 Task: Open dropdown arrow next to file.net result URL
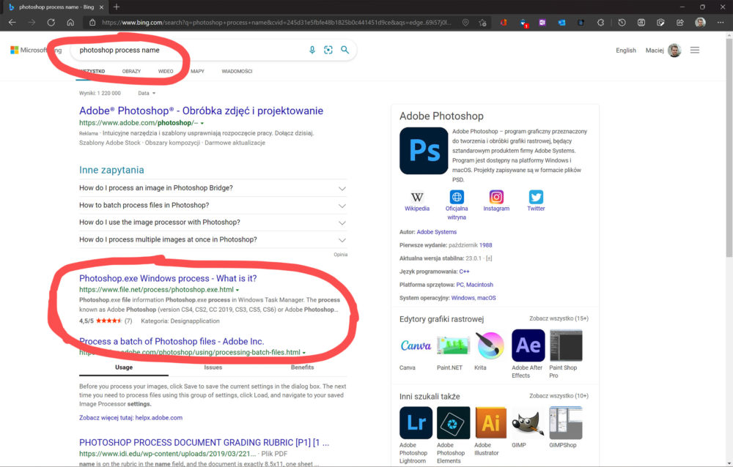[x=237, y=290]
